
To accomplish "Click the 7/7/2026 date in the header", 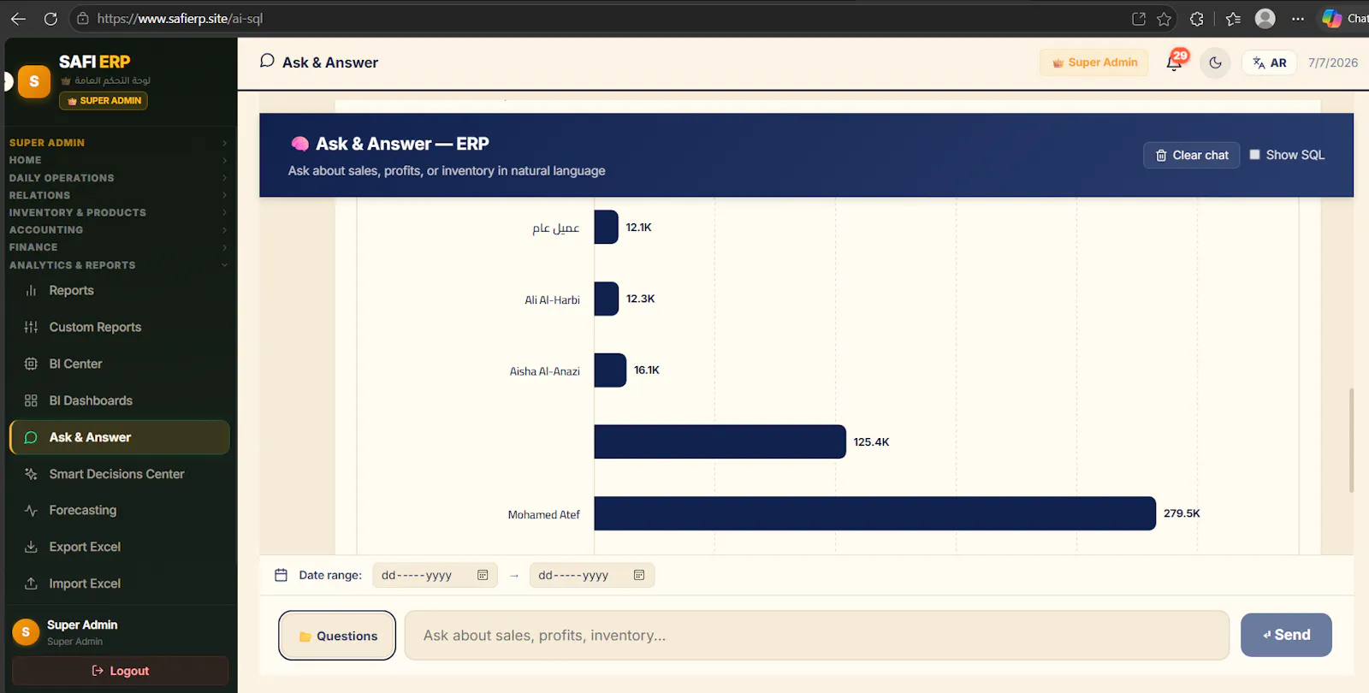I will (x=1333, y=62).
